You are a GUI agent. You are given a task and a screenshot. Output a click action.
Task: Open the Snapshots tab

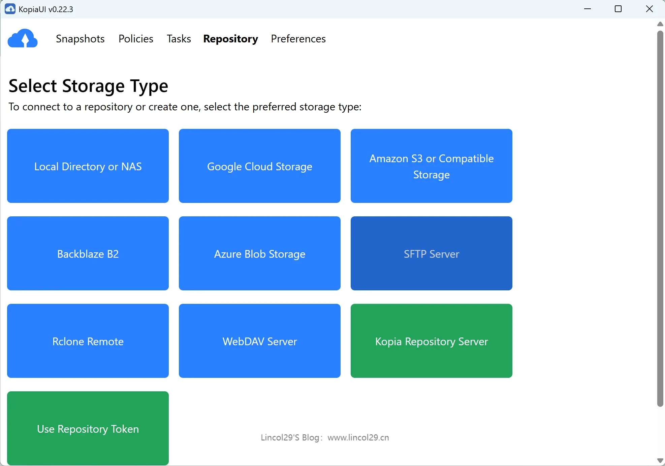click(x=80, y=39)
